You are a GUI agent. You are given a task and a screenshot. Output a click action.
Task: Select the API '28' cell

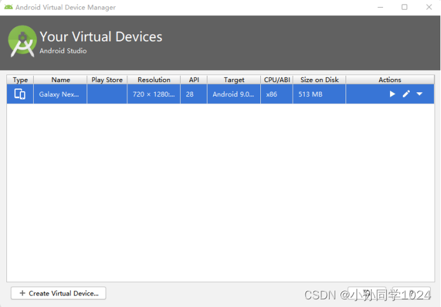194,94
